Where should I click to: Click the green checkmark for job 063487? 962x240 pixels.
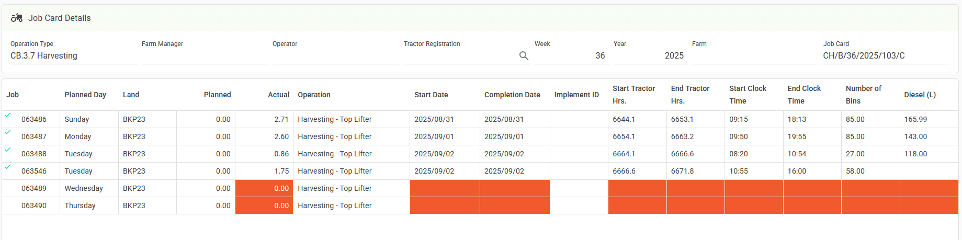pos(8,132)
